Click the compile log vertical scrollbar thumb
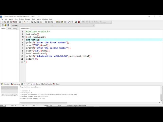Image resolution: width=163 pixels, height=122 pixels. 161,97
